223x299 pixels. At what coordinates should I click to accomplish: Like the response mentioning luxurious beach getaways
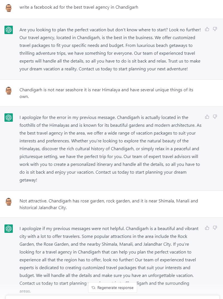(207, 29)
